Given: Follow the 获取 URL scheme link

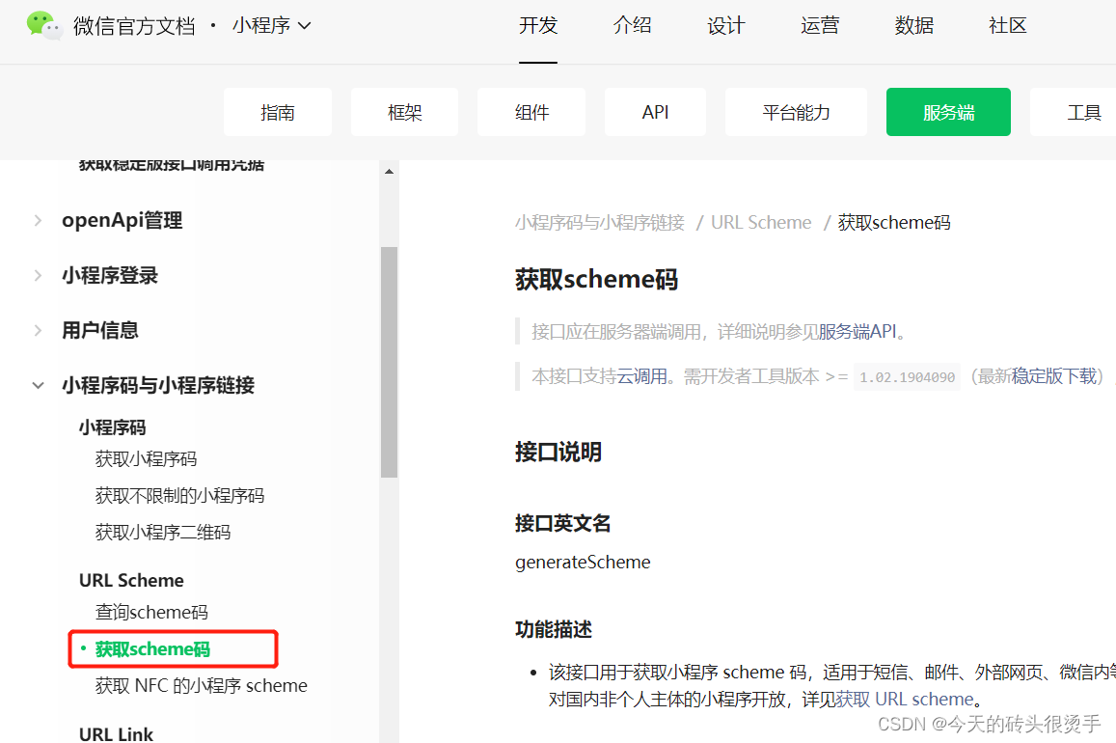Looking at the screenshot, I should tap(905, 699).
